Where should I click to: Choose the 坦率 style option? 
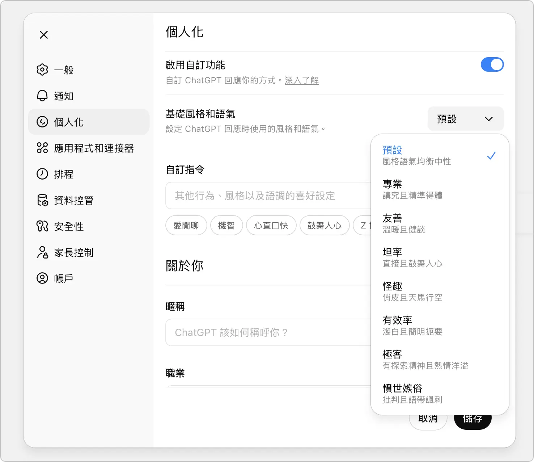440,258
